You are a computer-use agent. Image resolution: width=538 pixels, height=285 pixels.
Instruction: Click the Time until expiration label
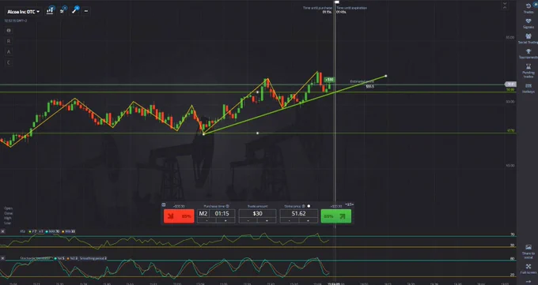tap(352, 8)
